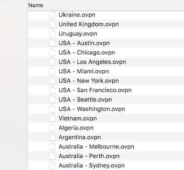Click the USA - Washington.ovpn file name
Viewport: 184px width, 170px height.
pyautogui.click(x=92, y=109)
